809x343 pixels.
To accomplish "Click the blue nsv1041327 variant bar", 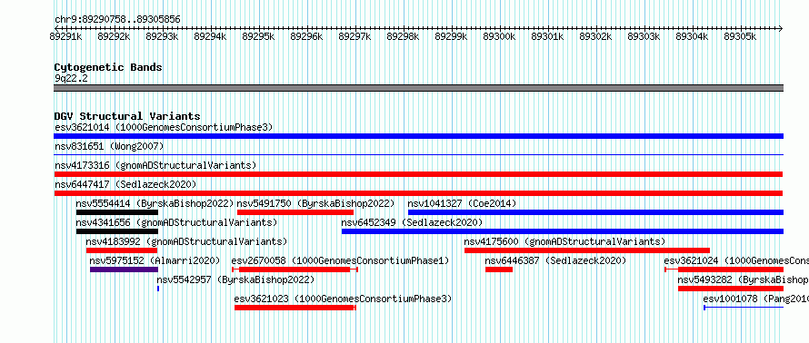I will (x=596, y=212).
